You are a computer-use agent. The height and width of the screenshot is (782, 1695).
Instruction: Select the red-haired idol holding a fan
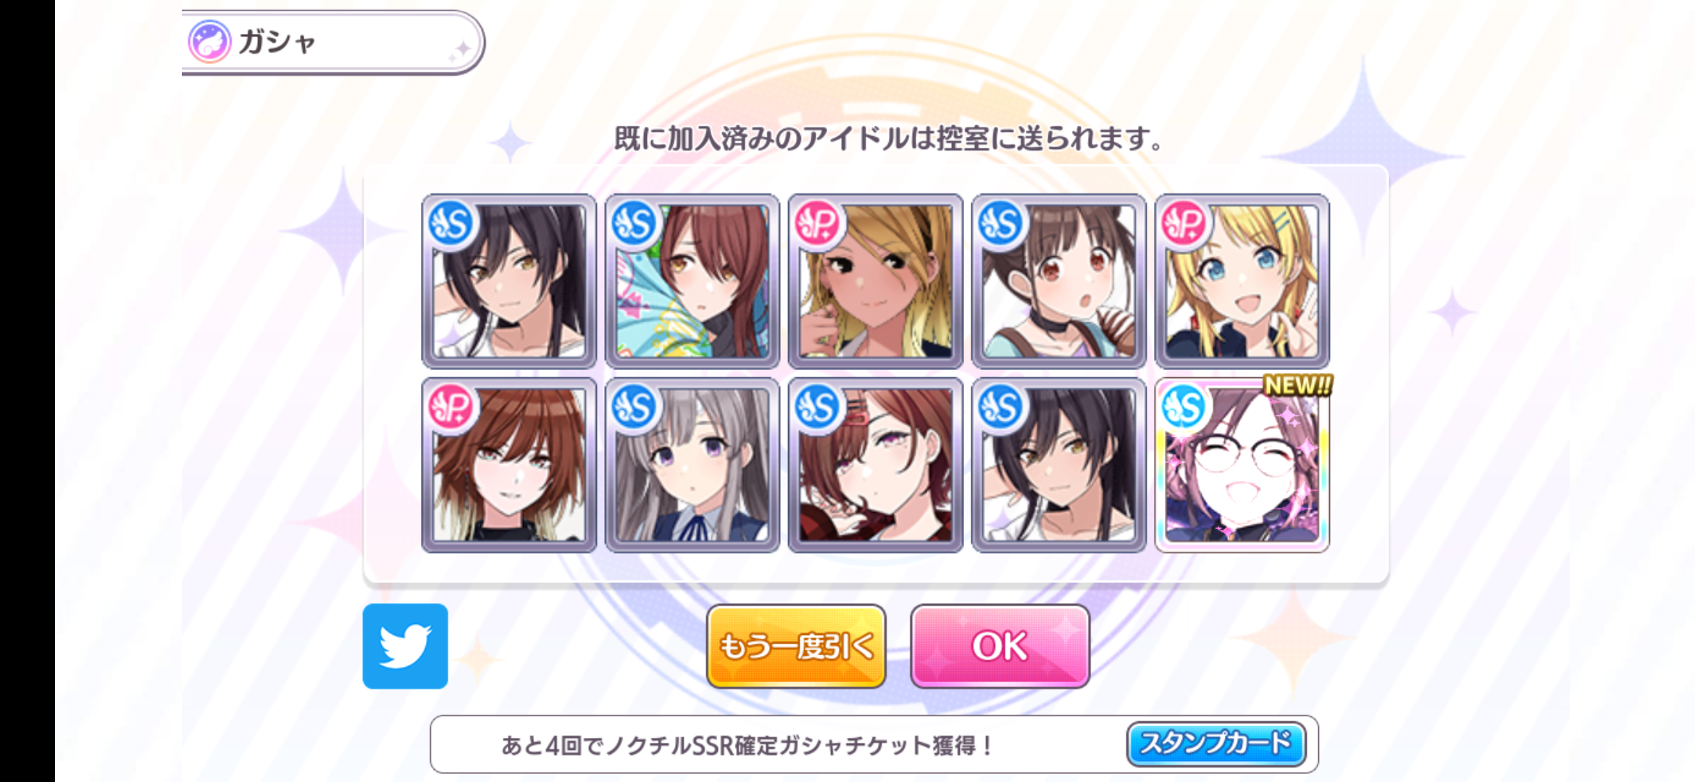(x=692, y=281)
